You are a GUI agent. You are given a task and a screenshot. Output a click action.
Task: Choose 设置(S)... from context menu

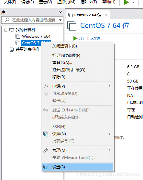click(78, 167)
